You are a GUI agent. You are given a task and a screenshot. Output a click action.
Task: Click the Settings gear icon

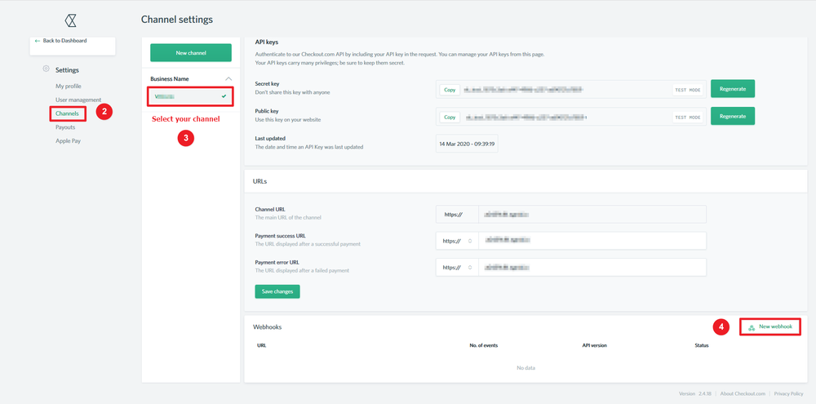(47, 69)
